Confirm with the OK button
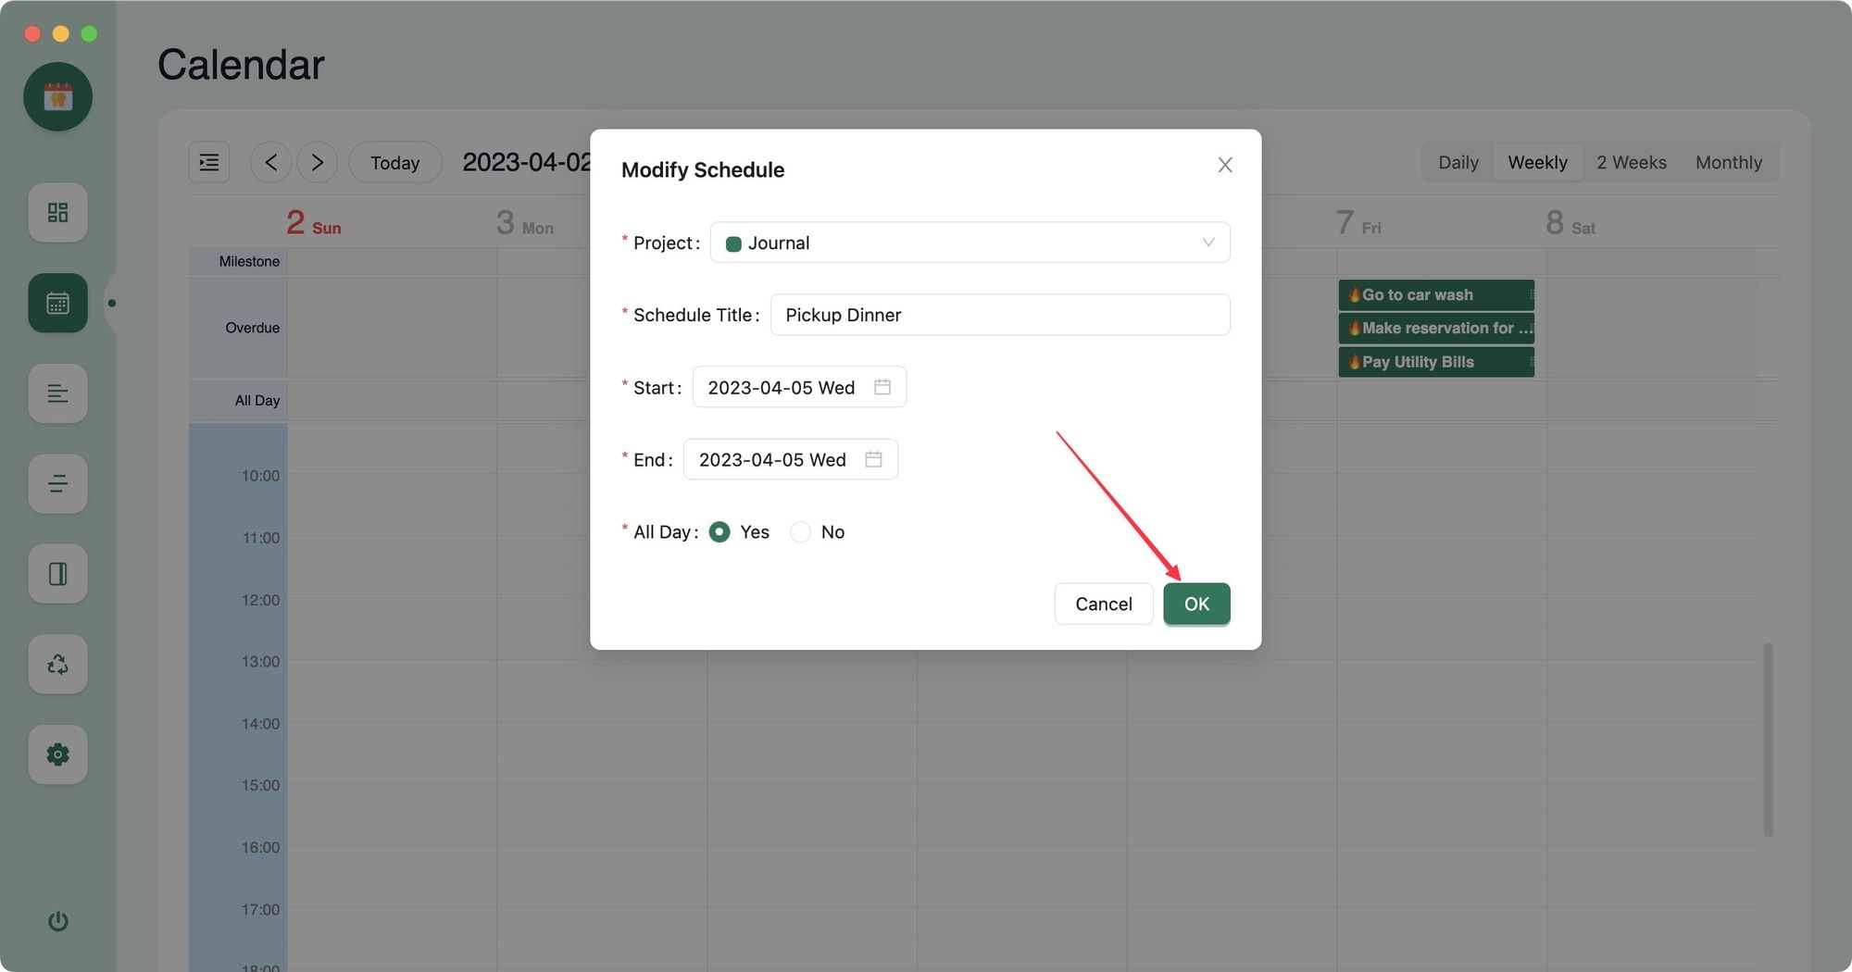The image size is (1852, 972). (1196, 604)
